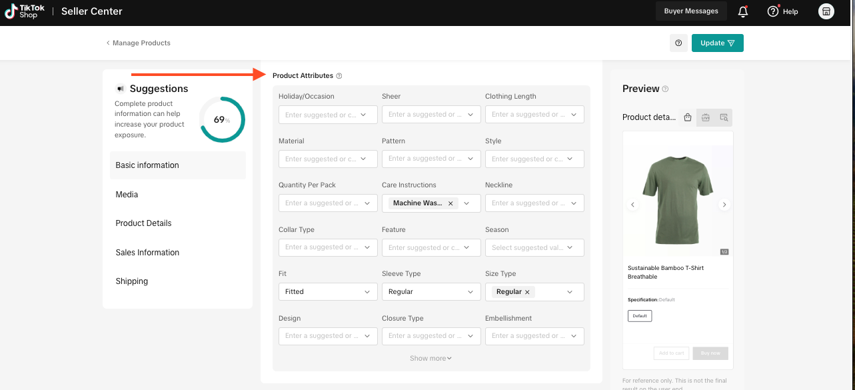Viewport: 855px width, 390px height.
Task: Remove the Regular size type tag
Action: (x=527, y=291)
